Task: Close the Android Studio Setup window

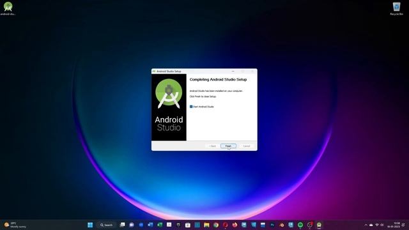Action: pos(252,71)
